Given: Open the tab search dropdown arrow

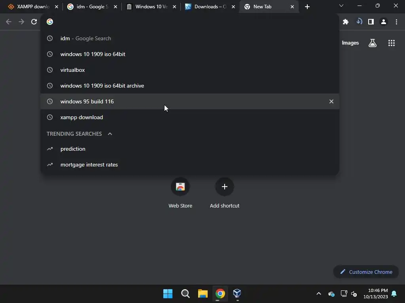Looking at the screenshot, I should 341,6.
